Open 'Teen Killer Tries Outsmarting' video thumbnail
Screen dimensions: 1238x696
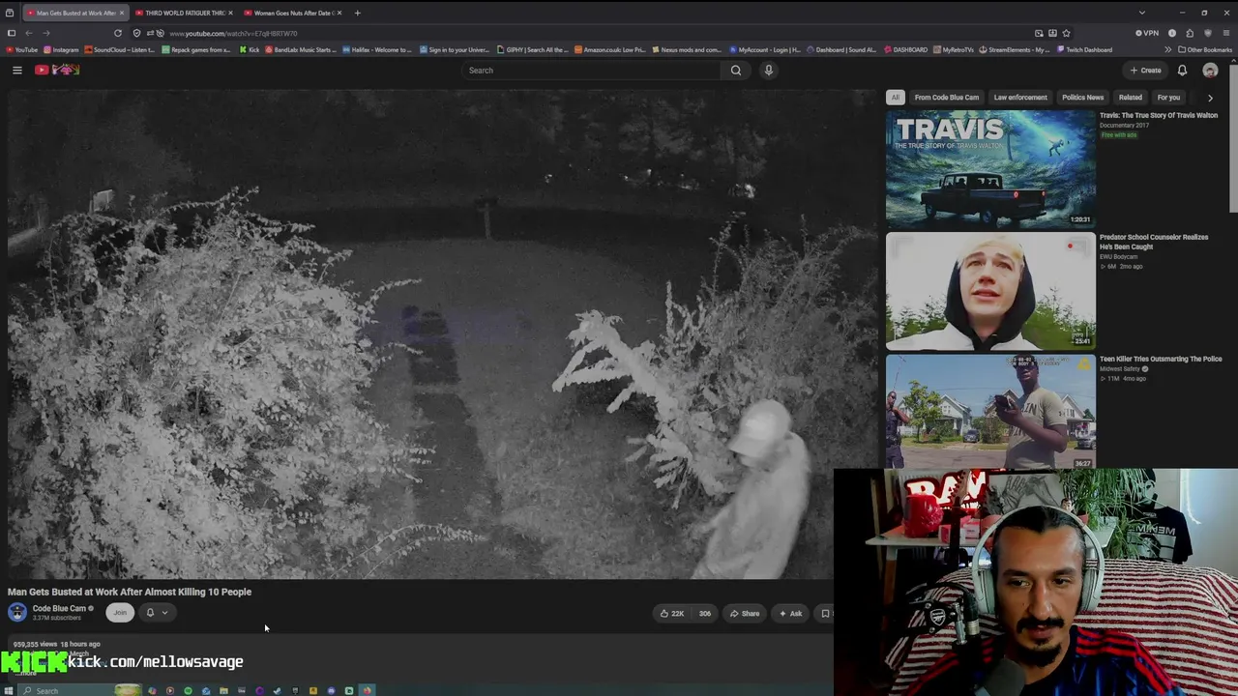coord(990,412)
